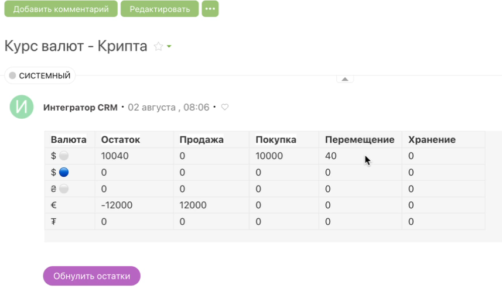The height and width of the screenshot is (292, 502).
Task: Click the blue circle dollar currency icon
Action: pos(64,173)
